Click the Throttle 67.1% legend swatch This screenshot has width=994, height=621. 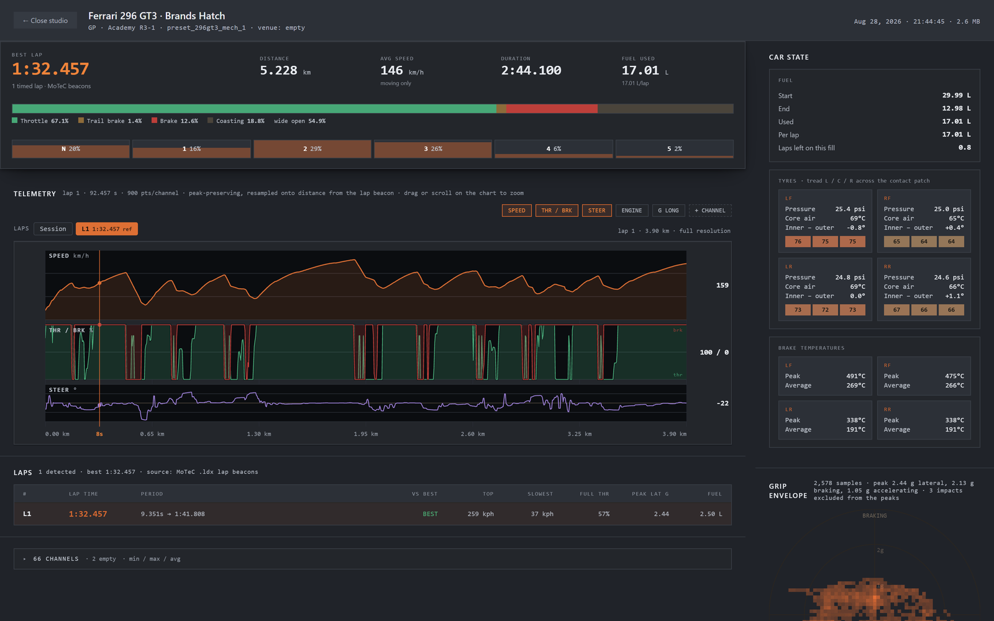point(15,120)
